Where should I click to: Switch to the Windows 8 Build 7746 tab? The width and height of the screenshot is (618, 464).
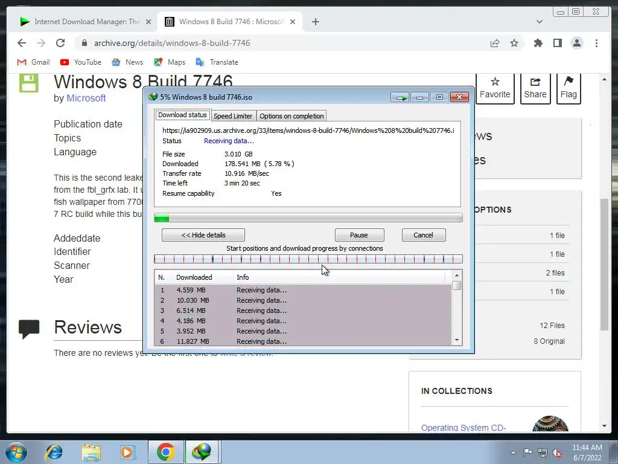point(230,22)
